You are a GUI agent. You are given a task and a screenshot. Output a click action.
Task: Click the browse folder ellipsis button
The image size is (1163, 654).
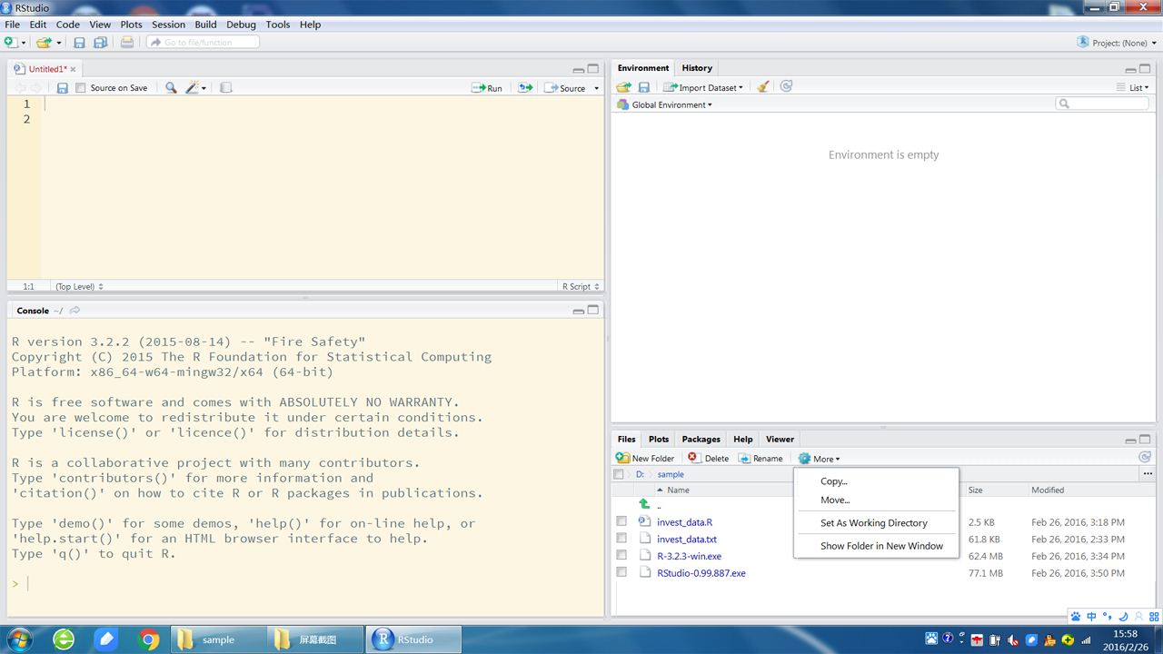(x=1147, y=474)
